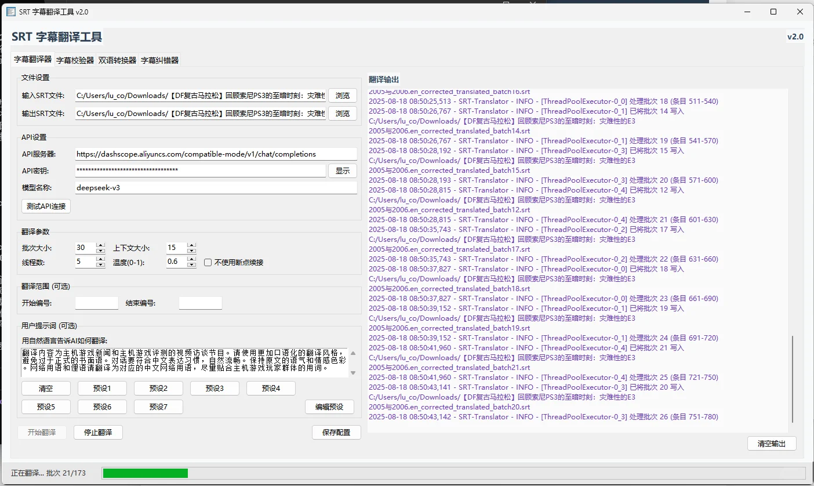814x486 pixels.
Task: Decrease 上下文大小 with the down arrow
Action: point(192,251)
